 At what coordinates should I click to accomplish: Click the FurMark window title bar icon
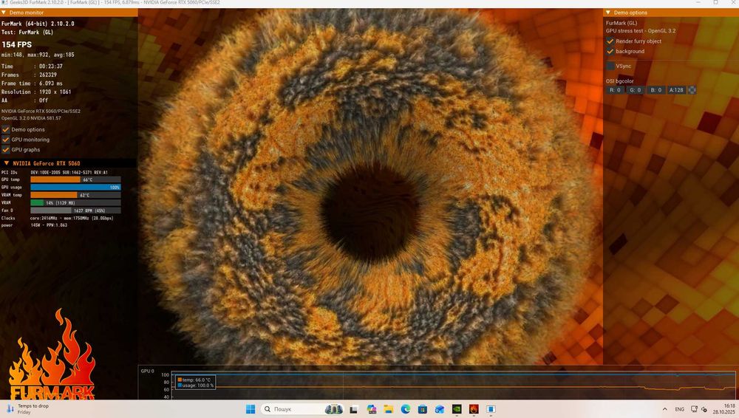click(x=4, y=3)
